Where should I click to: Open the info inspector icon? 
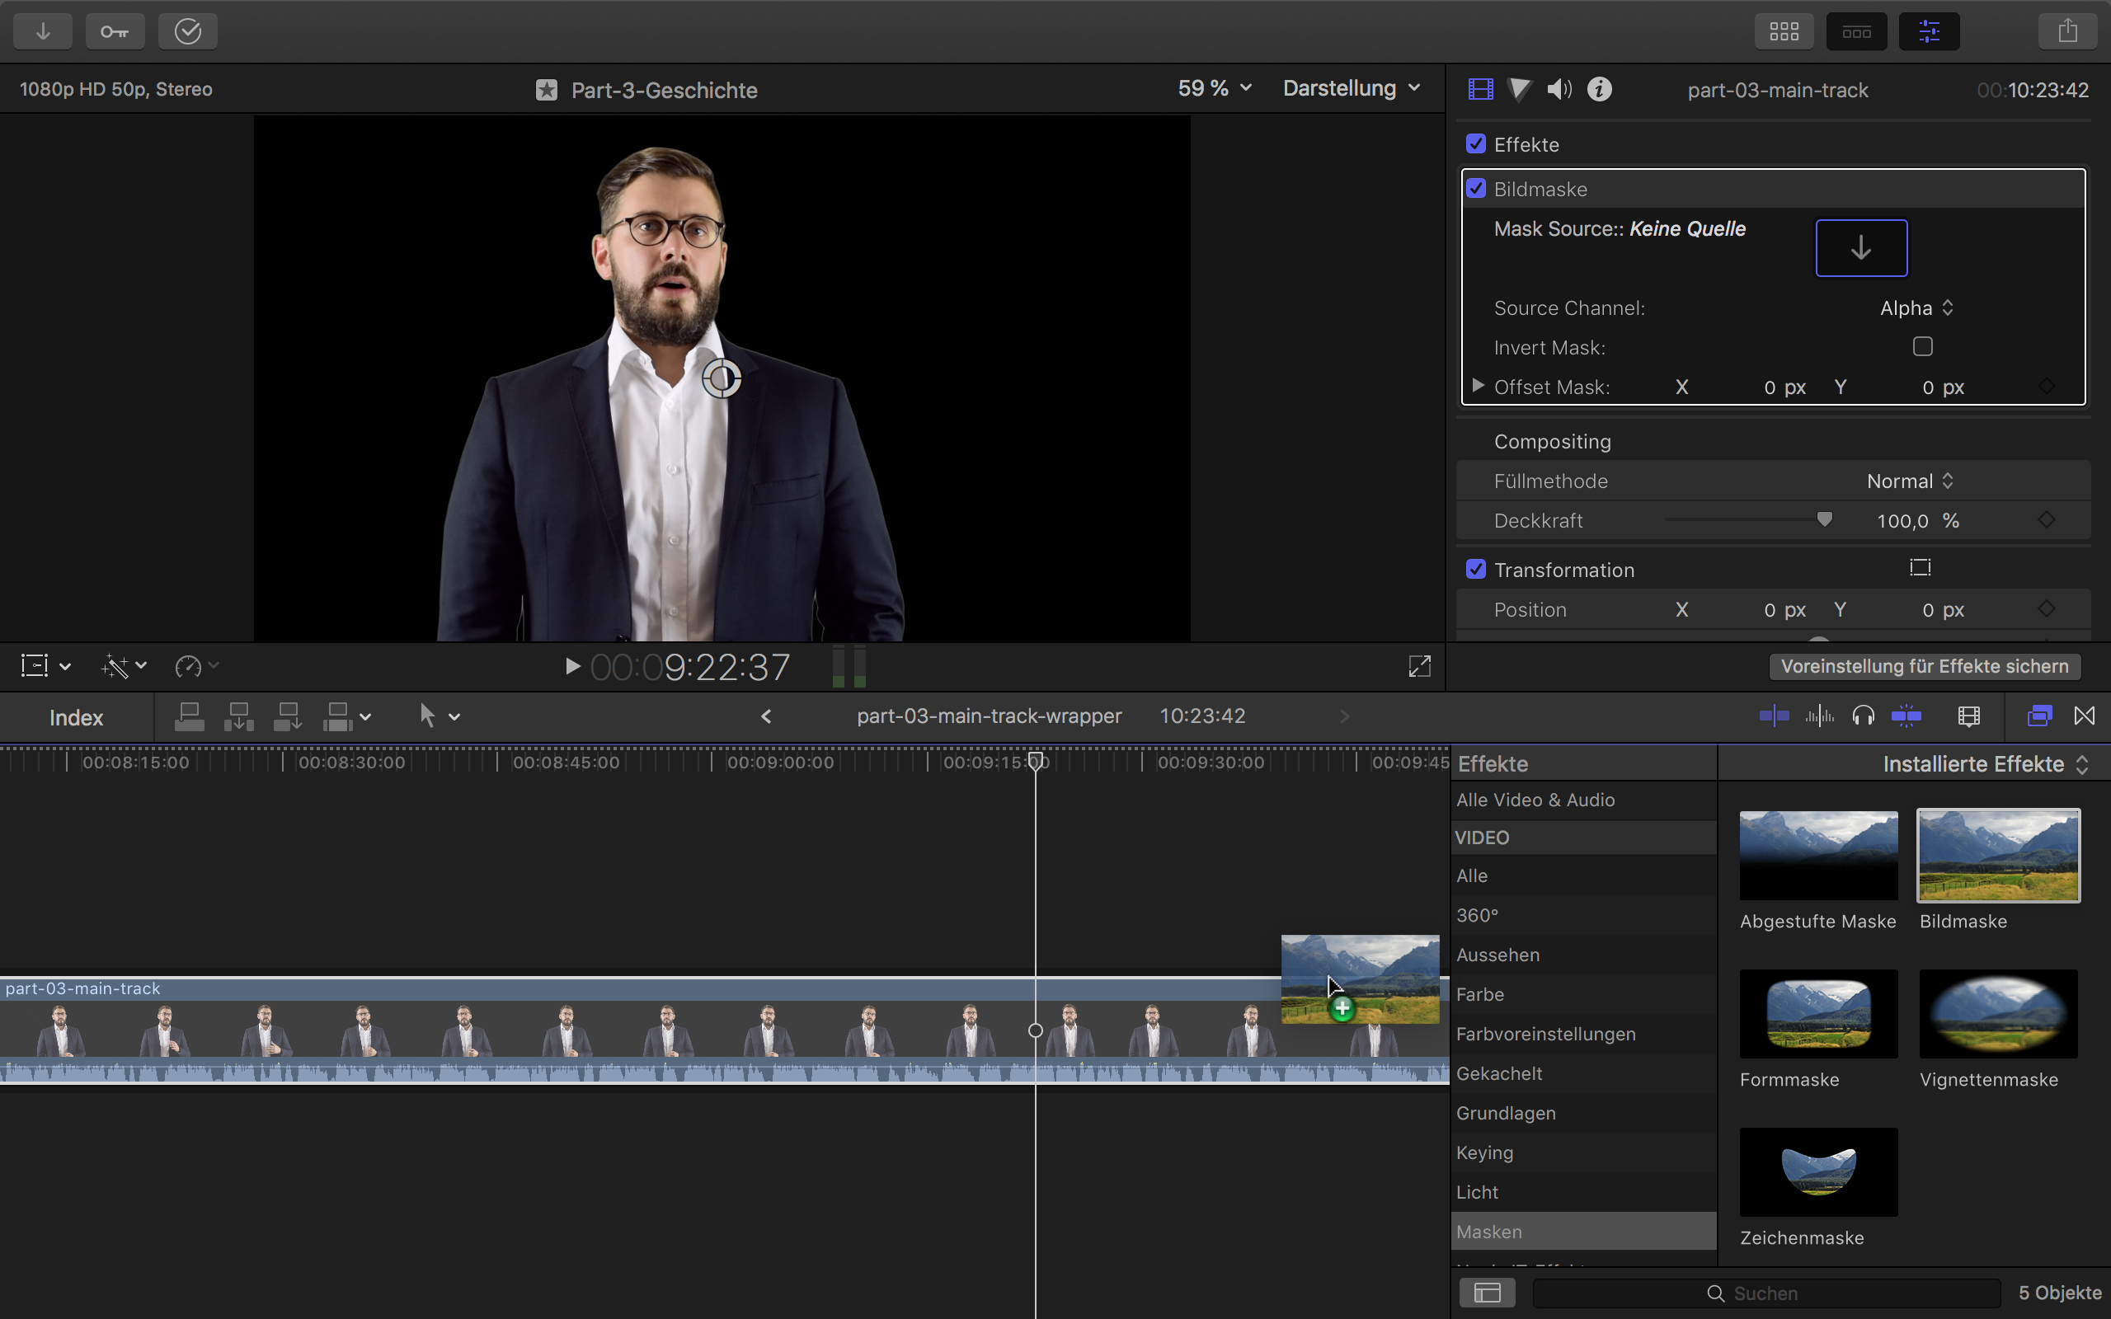click(1599, 89)
